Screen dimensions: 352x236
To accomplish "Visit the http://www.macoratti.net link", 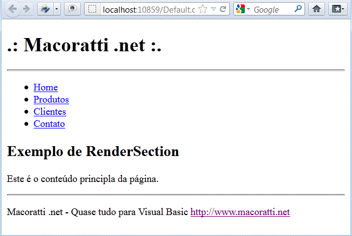I will click(240, 212).
